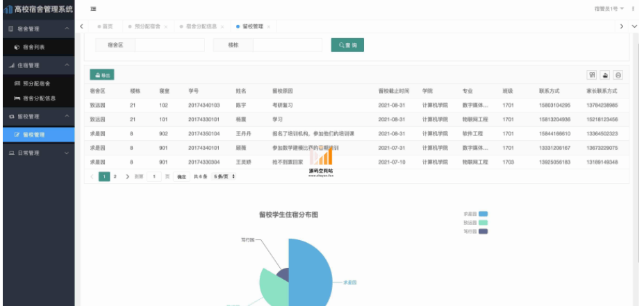The height and width of the screenshot is (306, 644).
Task: Go to page 2 in pagination
Action: point(115,177)
